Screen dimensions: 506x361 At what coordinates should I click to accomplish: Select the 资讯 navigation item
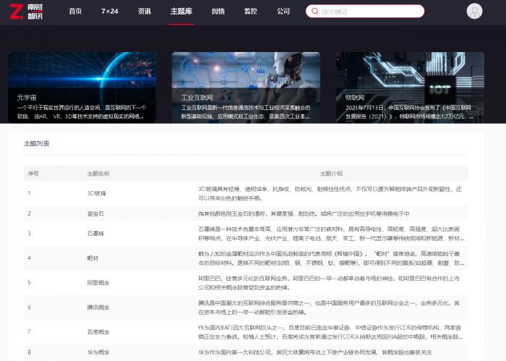(x=145, y=12)
